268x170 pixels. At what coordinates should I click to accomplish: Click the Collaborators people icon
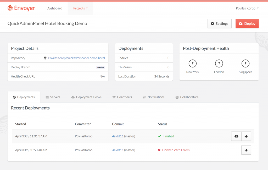tap(177, 97)
